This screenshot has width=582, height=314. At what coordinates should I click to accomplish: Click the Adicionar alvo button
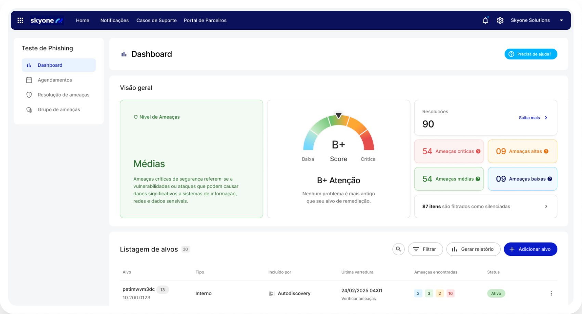[x=530, y=249]
